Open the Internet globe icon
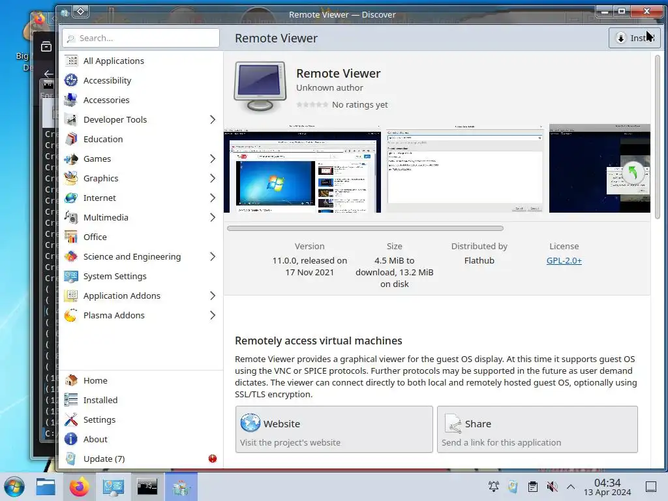The width and height of the screenshot is (668, 501). tap(71, 198)
